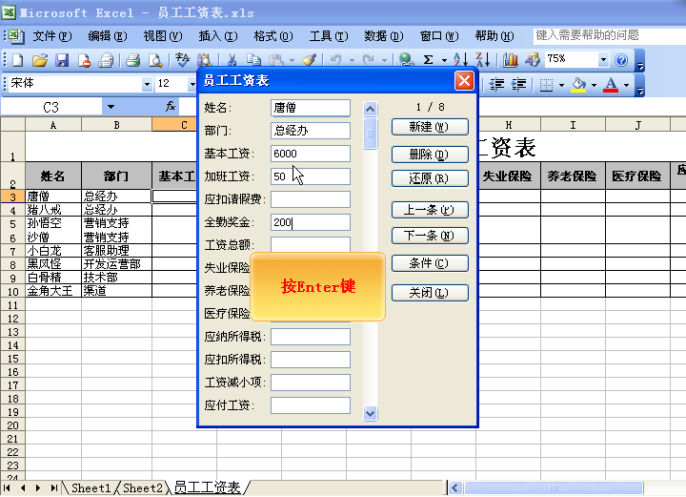Open the 格式(O) menu
The image size is (686, 497).
(273, 36)
